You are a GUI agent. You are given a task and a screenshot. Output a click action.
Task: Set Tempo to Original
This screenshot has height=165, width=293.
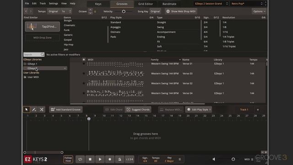[x=53, y=11]
